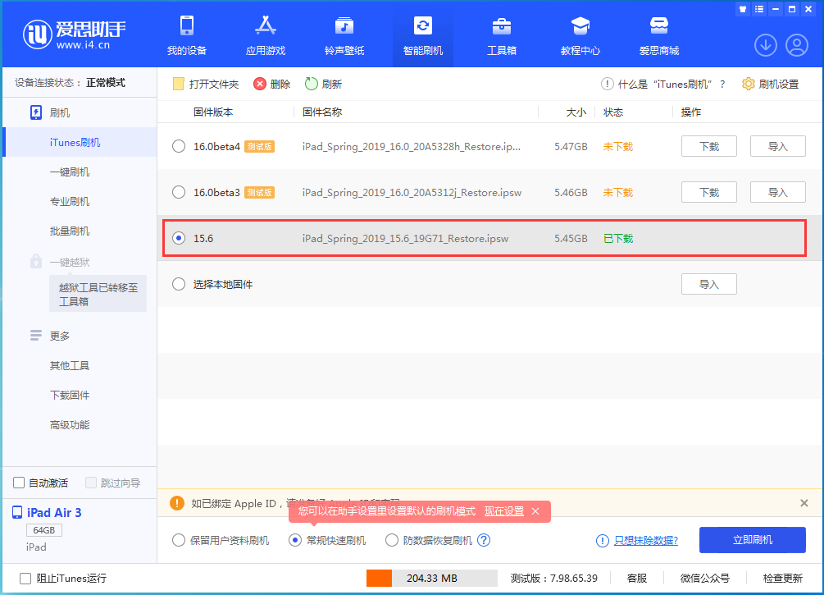Click 检查更新 in status bar

782,578
